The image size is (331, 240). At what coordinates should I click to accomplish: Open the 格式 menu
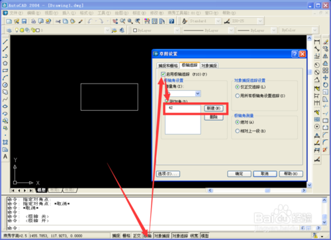coord(86,13)
